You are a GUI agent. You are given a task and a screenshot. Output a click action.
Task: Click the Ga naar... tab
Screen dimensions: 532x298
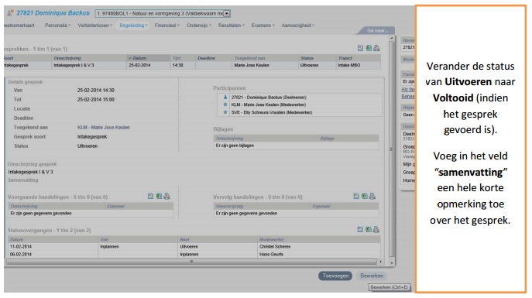click(377, 30)
